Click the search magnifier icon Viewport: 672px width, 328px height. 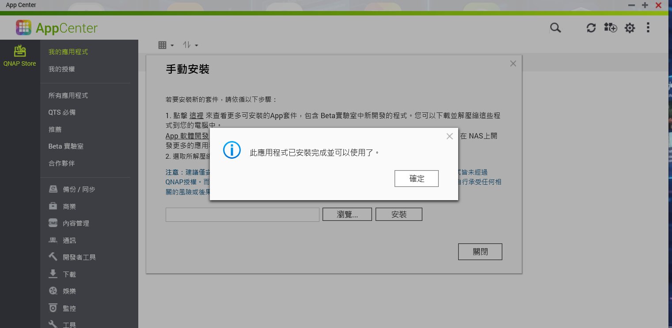(x=555, y=28)
